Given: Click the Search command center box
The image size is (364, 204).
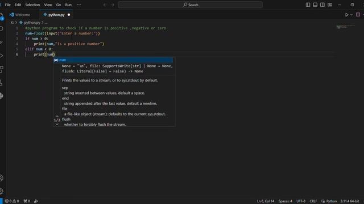Looking at the screenshot, I should [x=191, y=5].
